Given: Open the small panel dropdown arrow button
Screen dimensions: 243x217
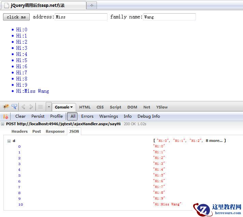Looking at the screenshot, I should click(x=49, y=107).
